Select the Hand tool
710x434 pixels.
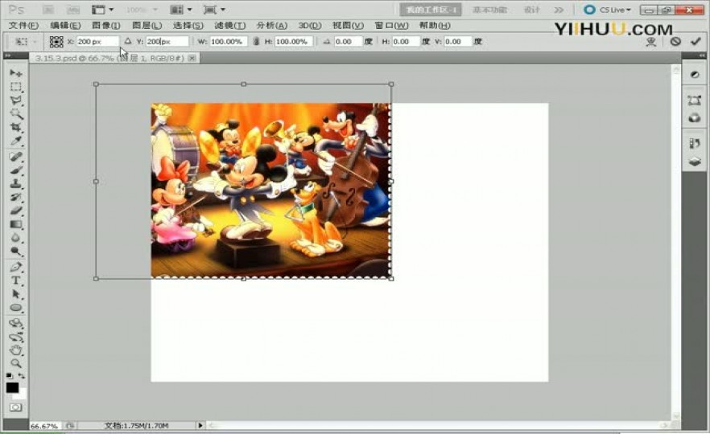click(16, 350)
